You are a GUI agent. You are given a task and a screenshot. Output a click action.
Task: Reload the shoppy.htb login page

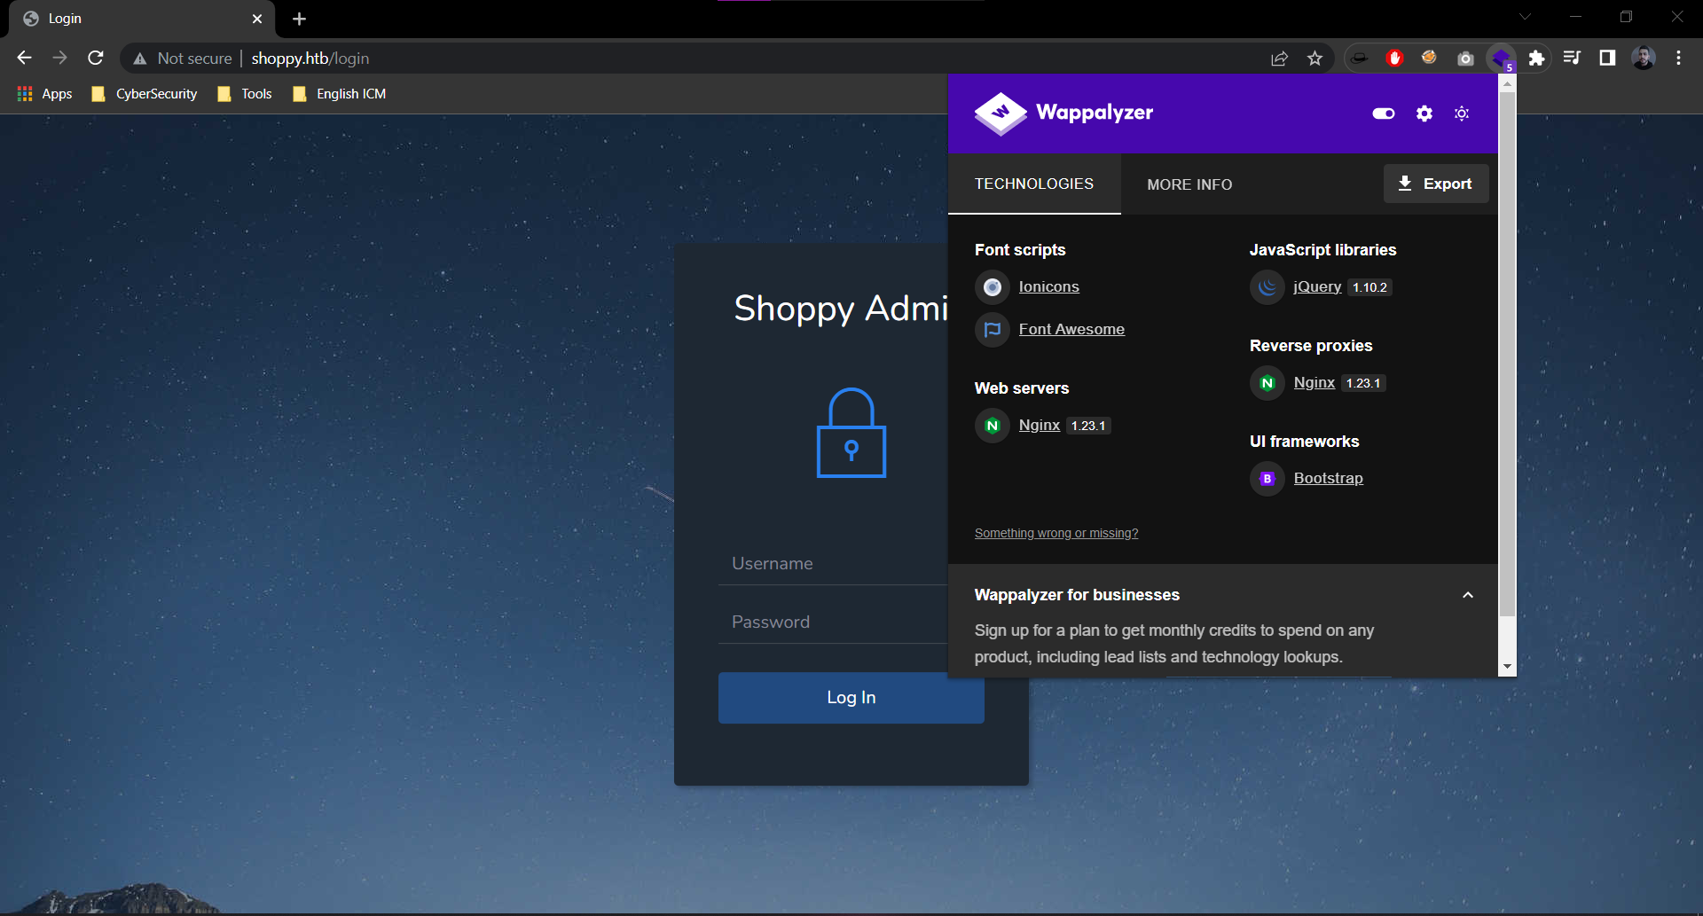tap(96, 59)
